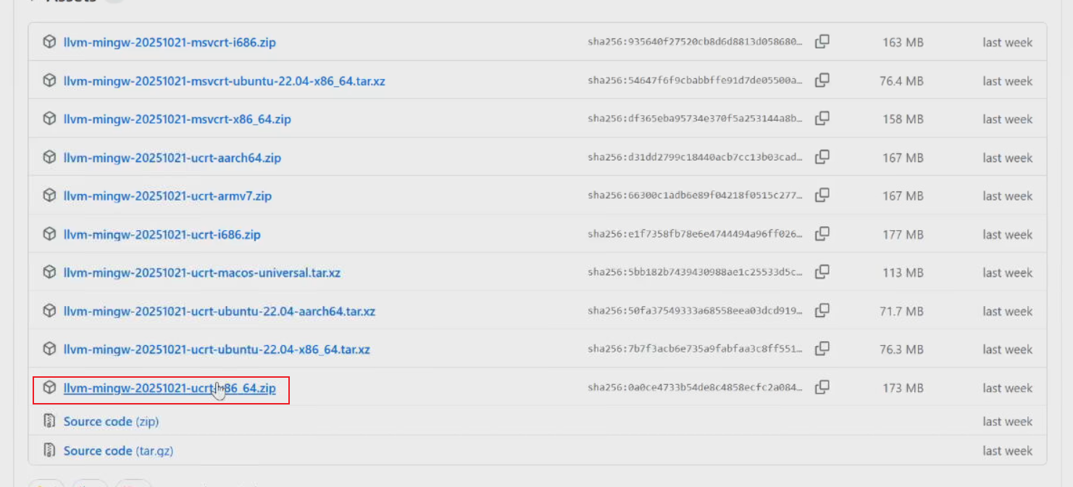Copy SHA256 of ucrt-macos-universal.tar.xz
1073x487 pixels.
tap(822, 272)
